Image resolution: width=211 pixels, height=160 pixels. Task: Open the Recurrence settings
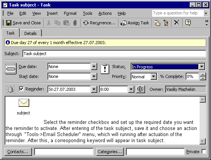tap(99, 23)
